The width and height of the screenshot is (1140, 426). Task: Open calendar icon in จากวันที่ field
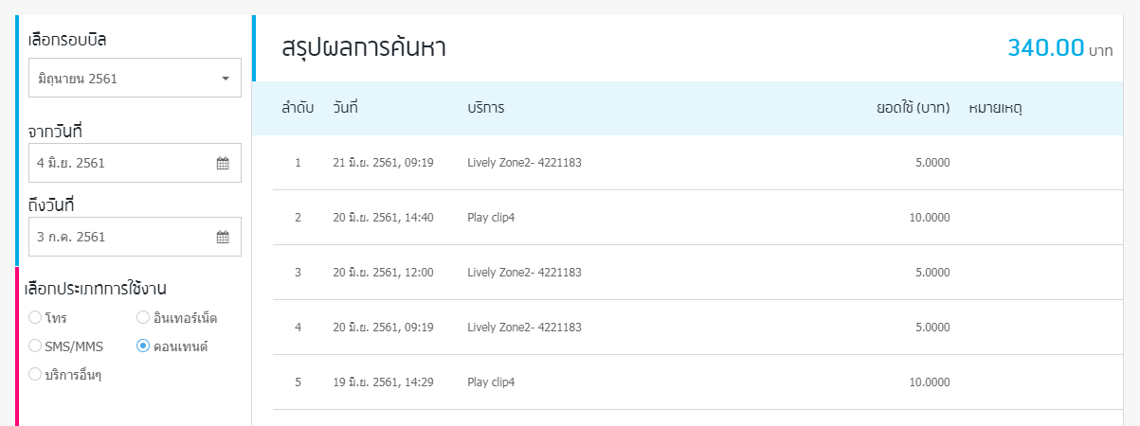[x=223, y=163]
